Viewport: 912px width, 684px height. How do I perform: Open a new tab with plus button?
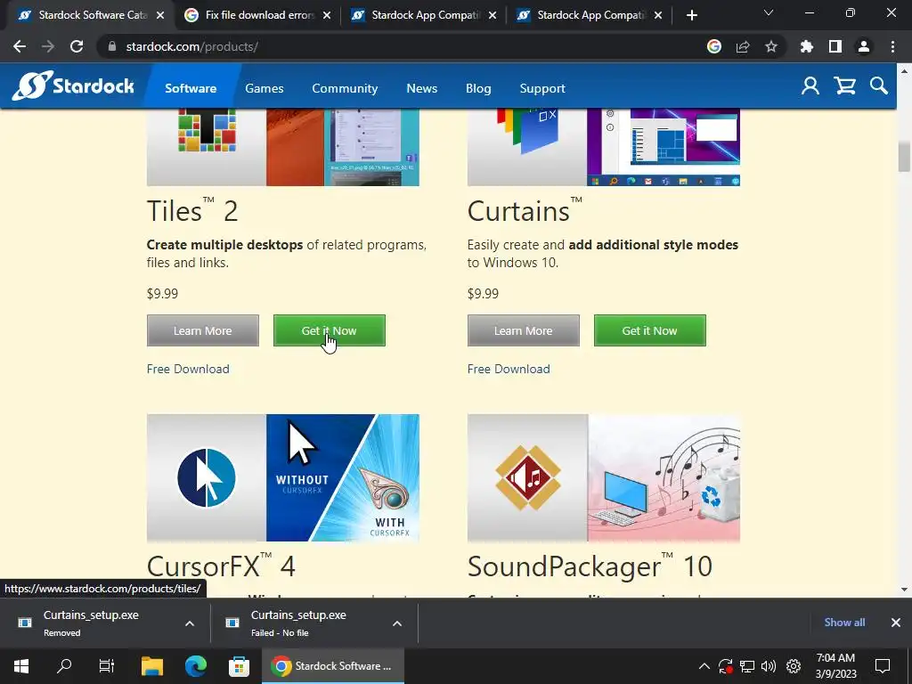tap(691, 16)
